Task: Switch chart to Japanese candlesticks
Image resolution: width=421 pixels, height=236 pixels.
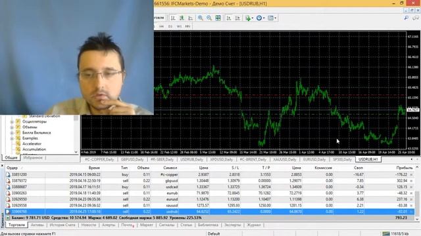Action: point(182,18)
